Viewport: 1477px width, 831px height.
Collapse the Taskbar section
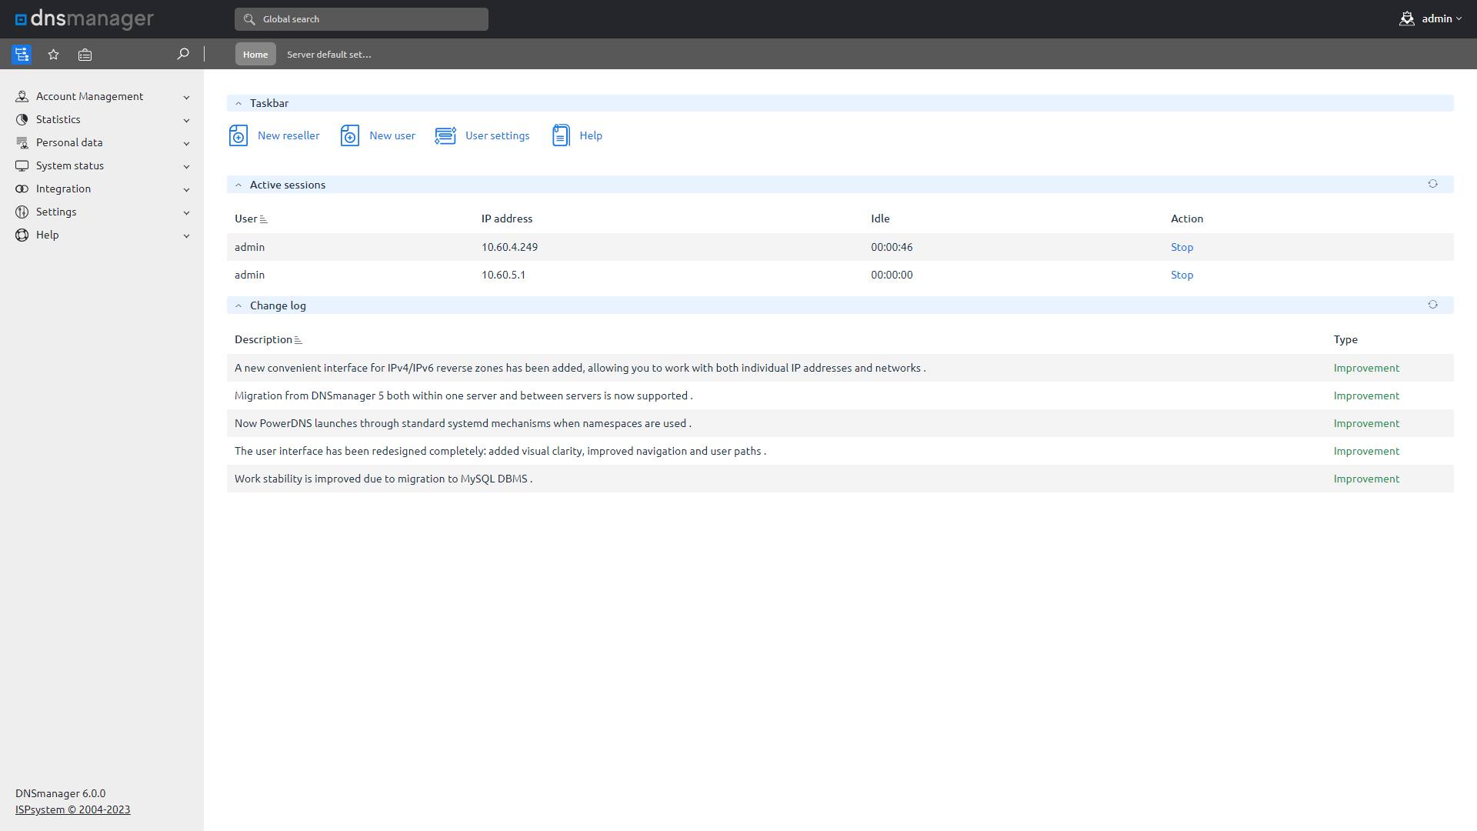coord(238,103)
